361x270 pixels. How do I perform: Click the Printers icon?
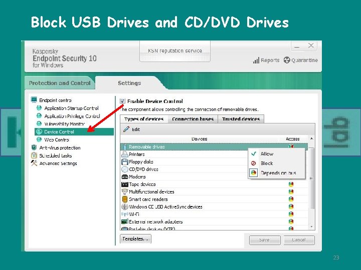click(x=124, y=154)
